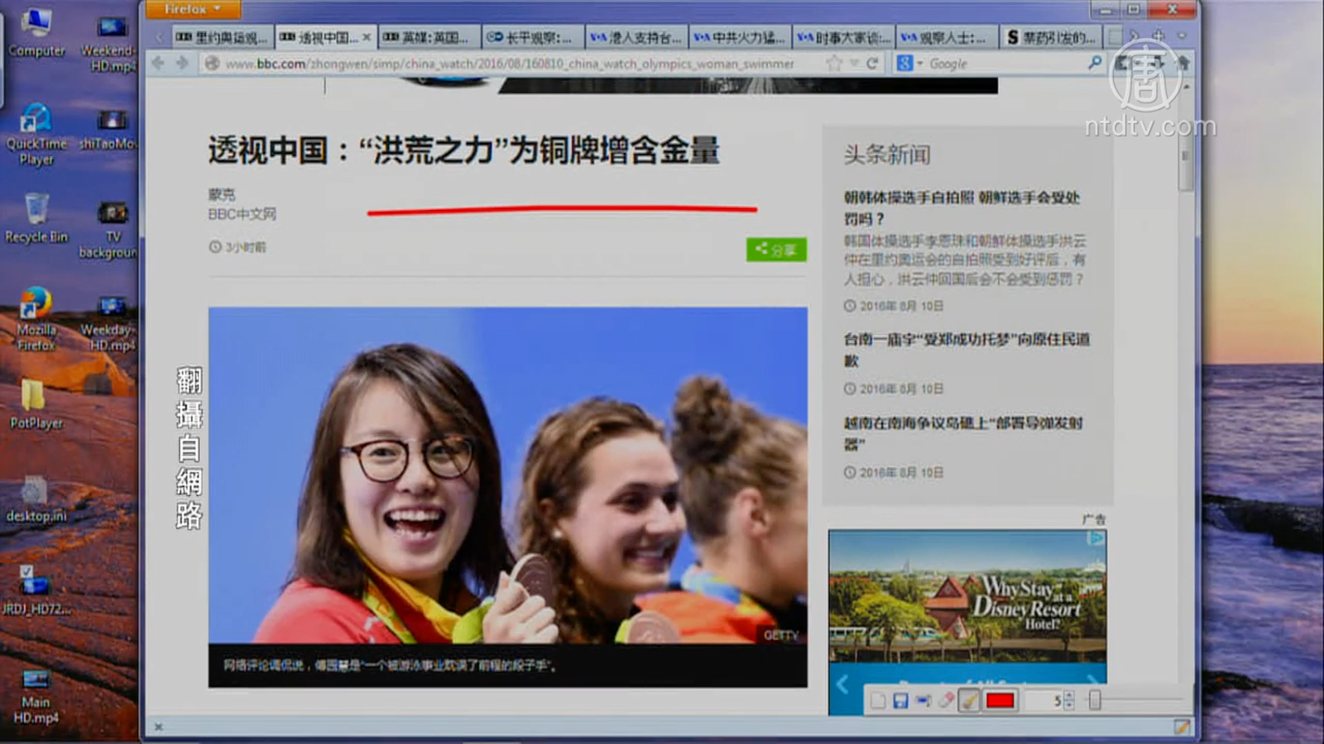
Task: Select the eraser tool in drawing toolbar
Action: pyautogui.click(x=946, y=701)
